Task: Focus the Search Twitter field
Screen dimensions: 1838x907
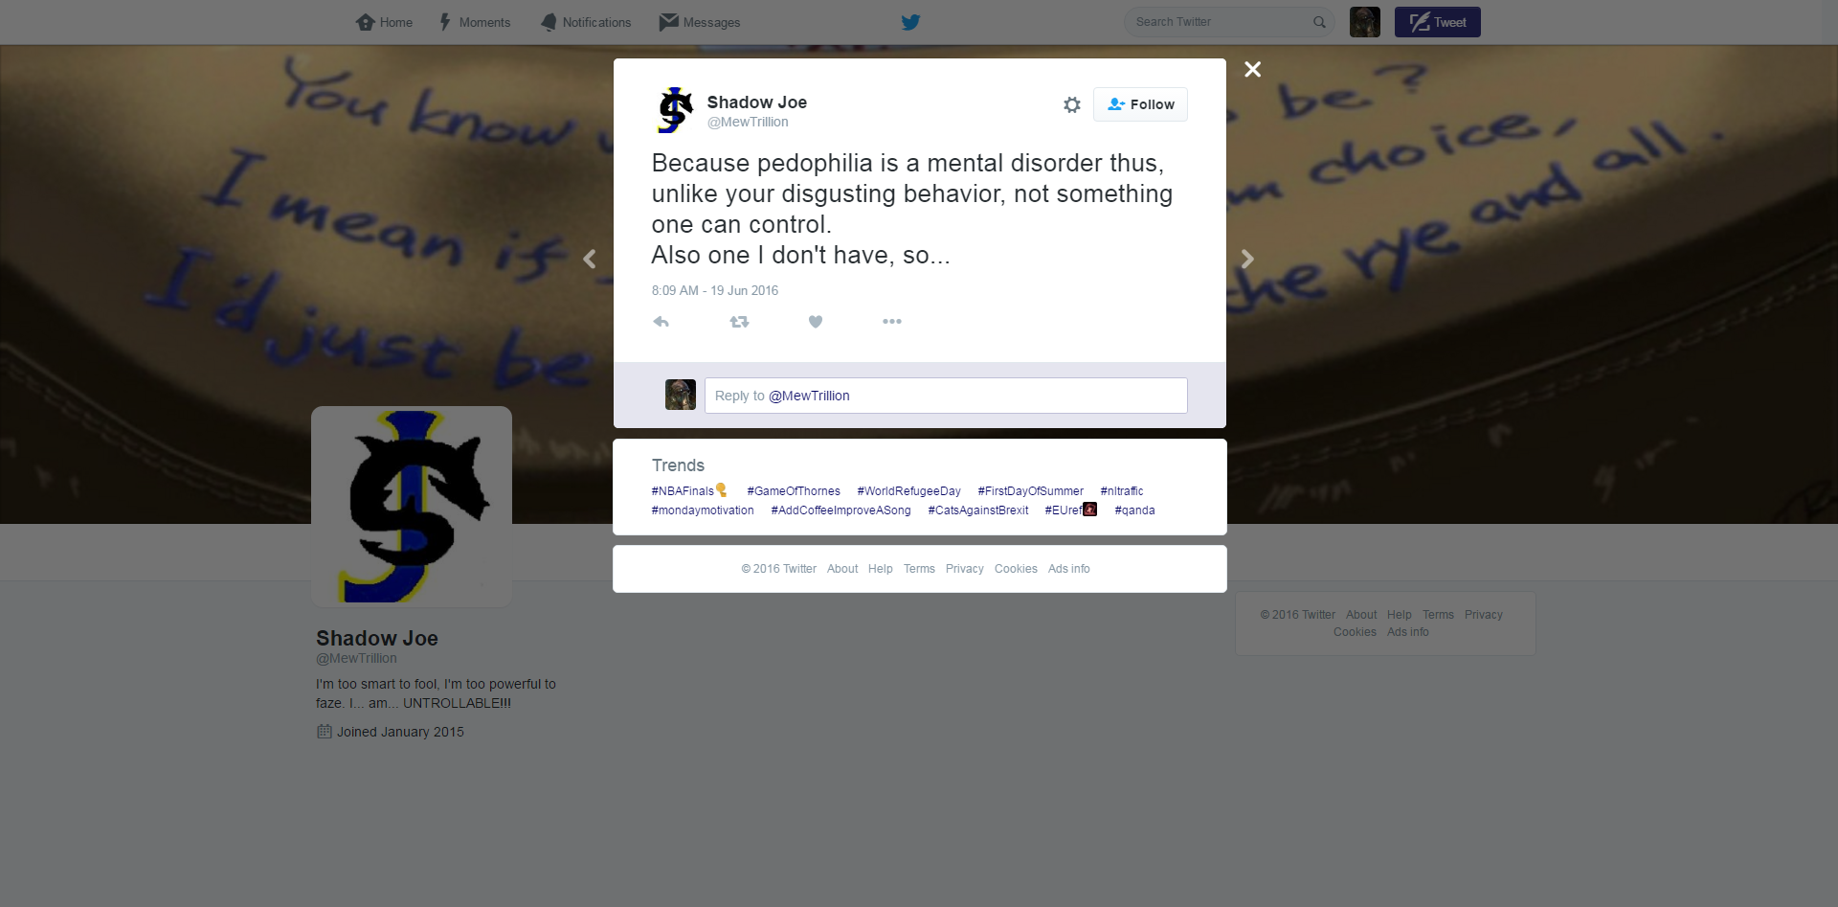Action: 1229,22
